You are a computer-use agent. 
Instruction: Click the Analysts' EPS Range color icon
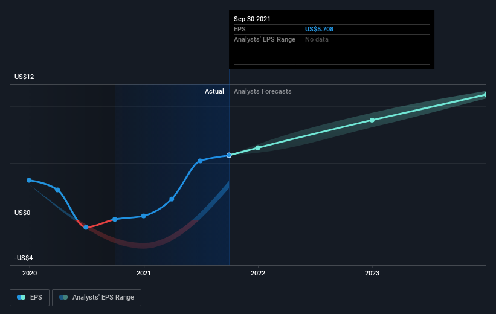(x=63, y=297)
